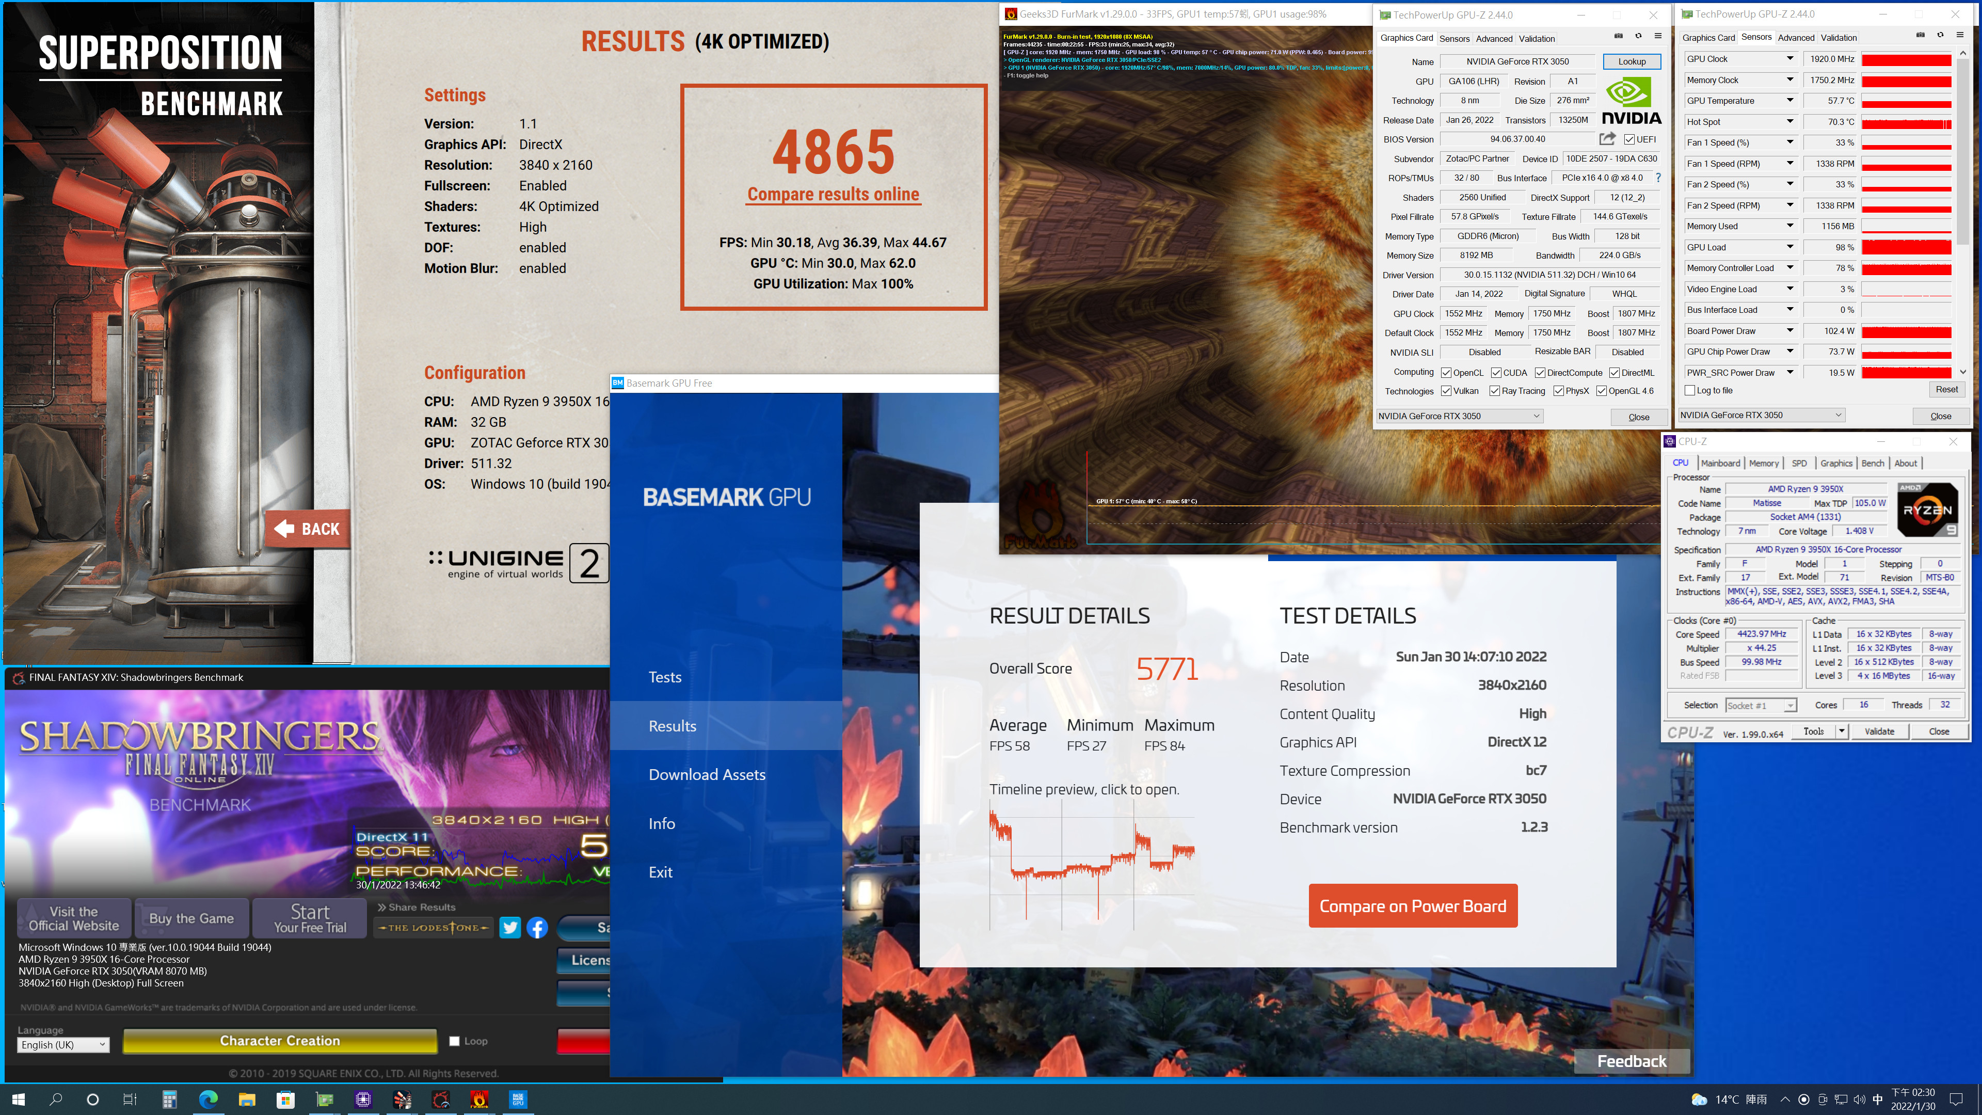Open File Explorer from the taskbar

click(x=246, y=1099)
